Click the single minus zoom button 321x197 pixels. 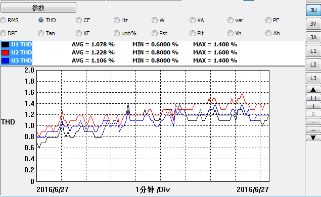click(x=313, y=121)
